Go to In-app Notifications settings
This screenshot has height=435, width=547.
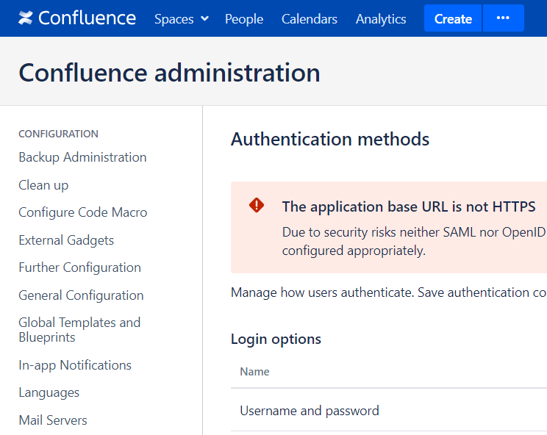click(75, 365)
